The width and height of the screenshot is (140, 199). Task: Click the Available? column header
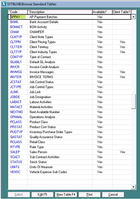click(x=102, y=12)
